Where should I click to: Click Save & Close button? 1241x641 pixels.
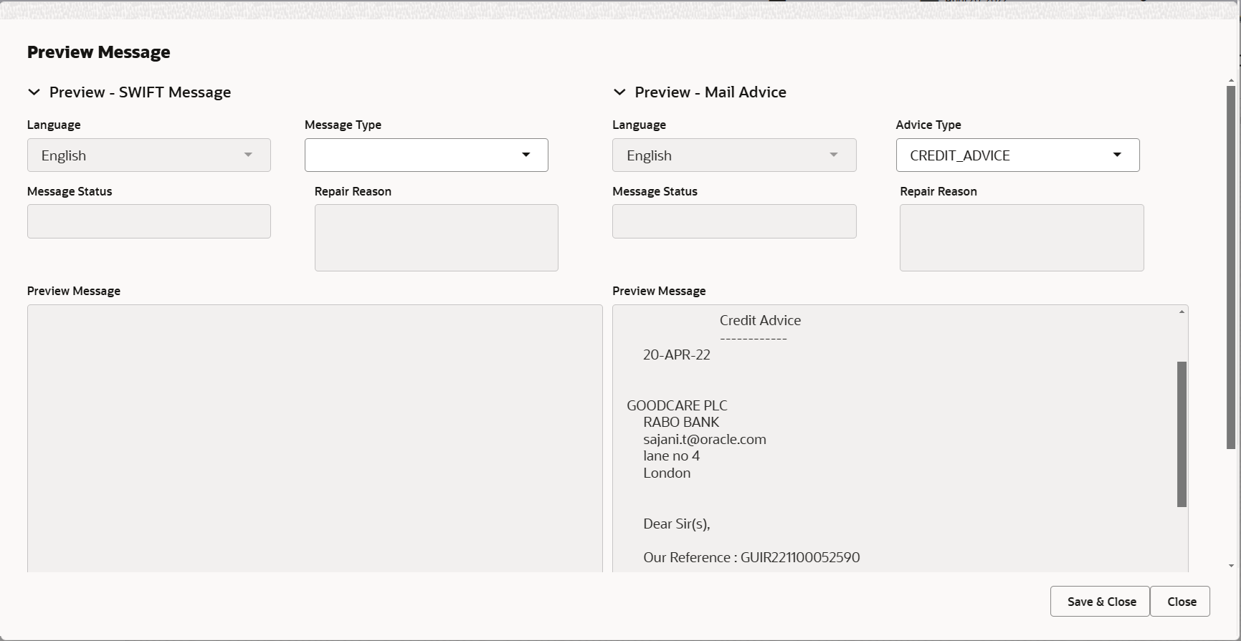tap(1100, 602)
